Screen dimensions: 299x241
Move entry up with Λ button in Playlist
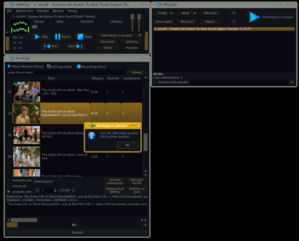tap(234, 13)
